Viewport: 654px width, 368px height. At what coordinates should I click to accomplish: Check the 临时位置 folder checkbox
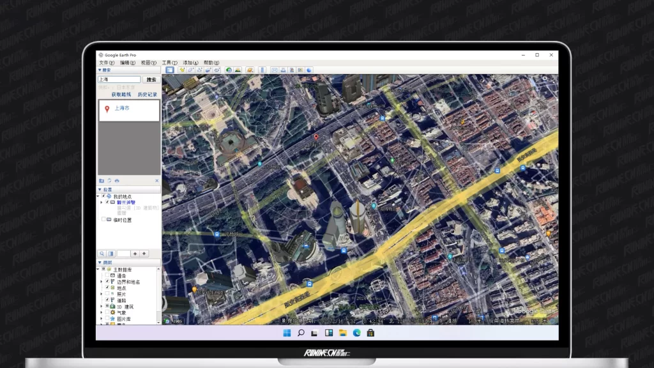pyautogui.click(x=104, y=220)
